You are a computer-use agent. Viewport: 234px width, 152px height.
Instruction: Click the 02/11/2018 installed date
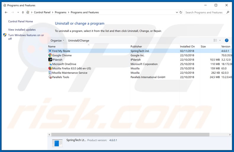tap(187, 51)
